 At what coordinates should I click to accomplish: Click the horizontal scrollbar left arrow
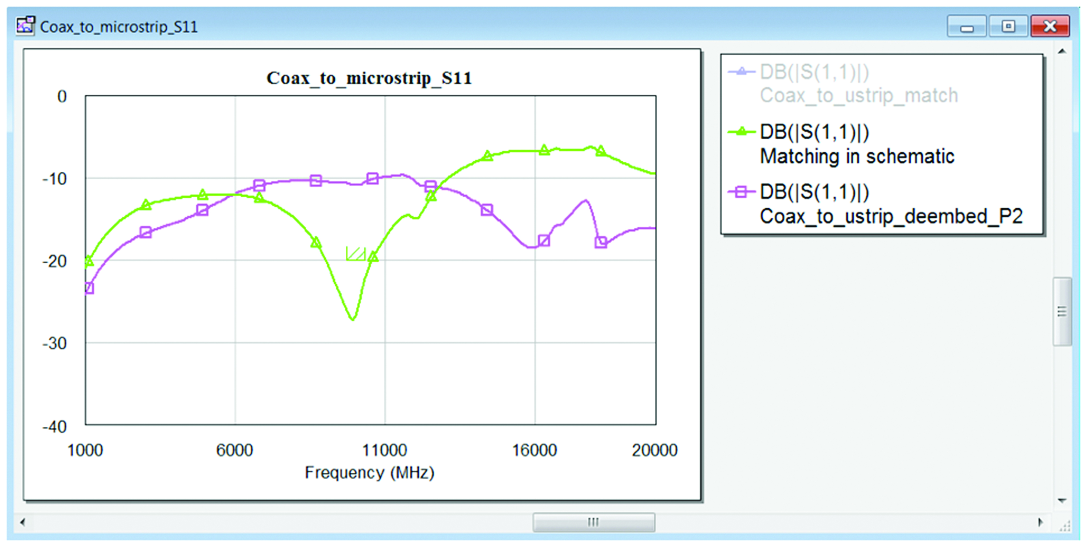coord(23,522)
